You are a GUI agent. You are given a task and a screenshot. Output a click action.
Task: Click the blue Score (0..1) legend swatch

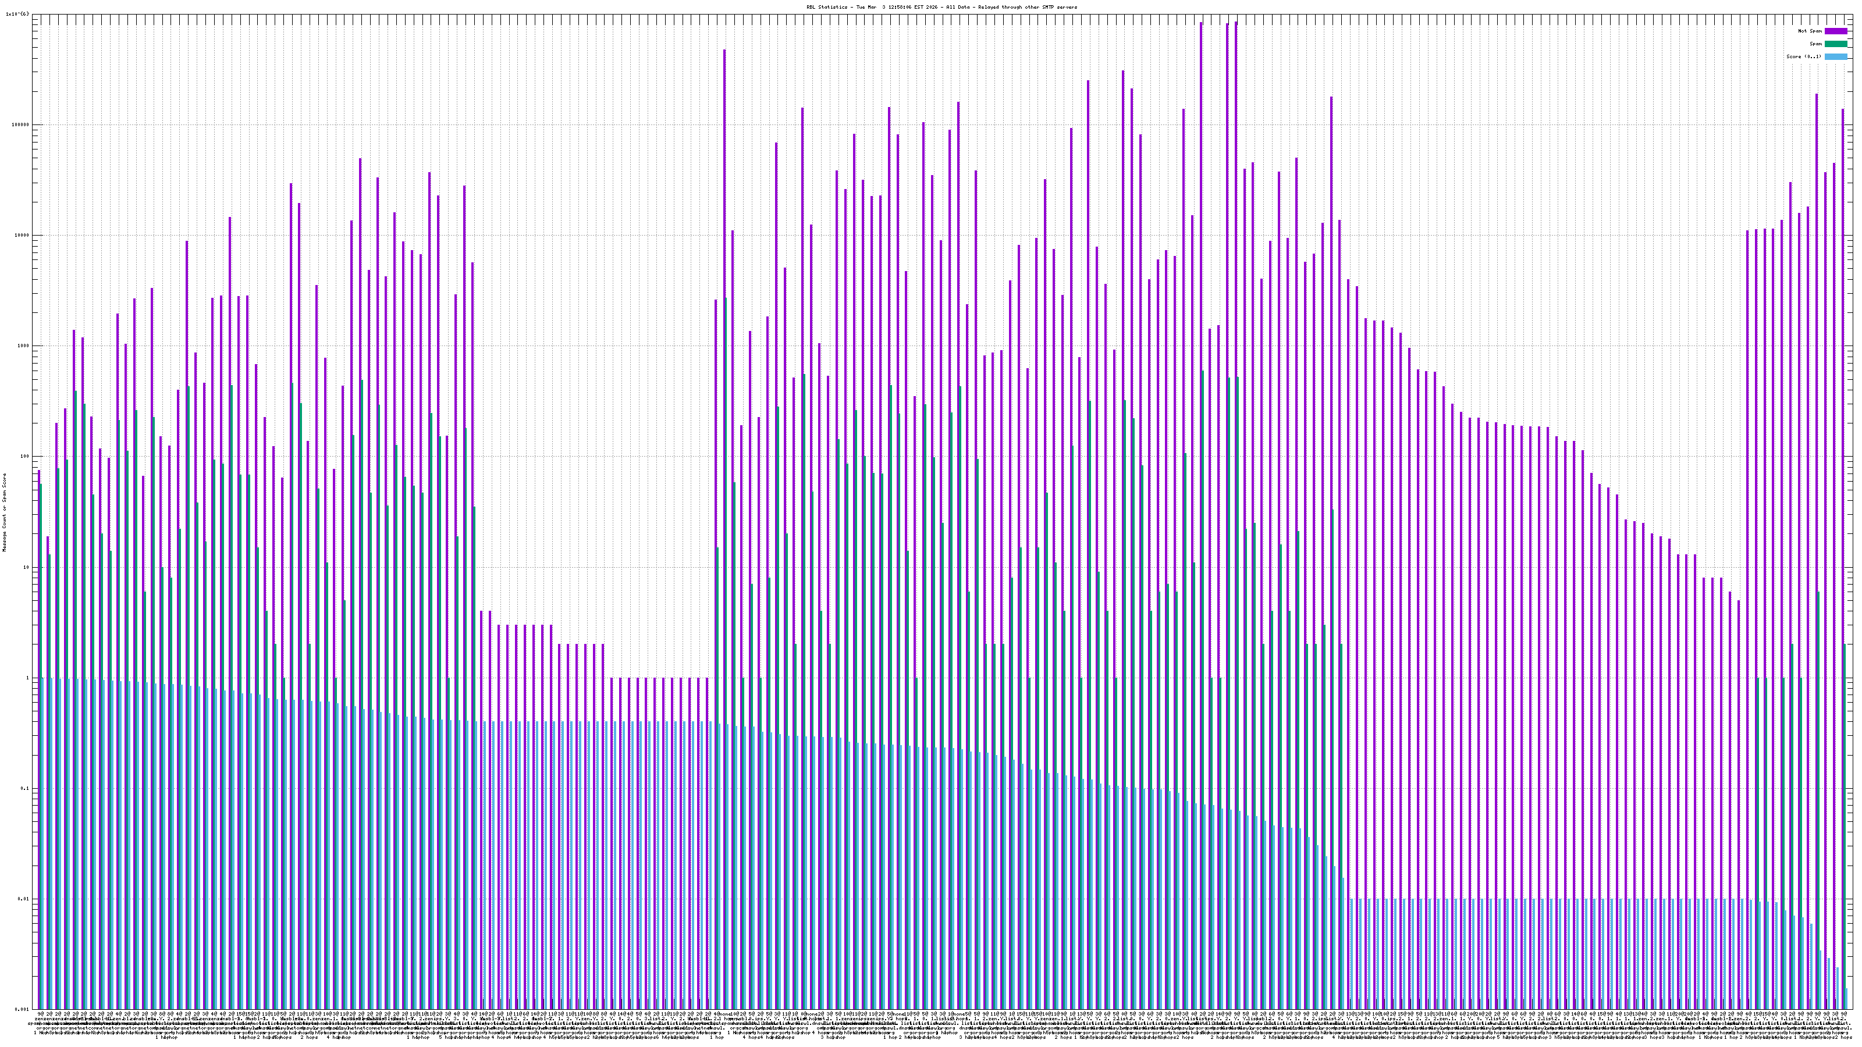1835,56
